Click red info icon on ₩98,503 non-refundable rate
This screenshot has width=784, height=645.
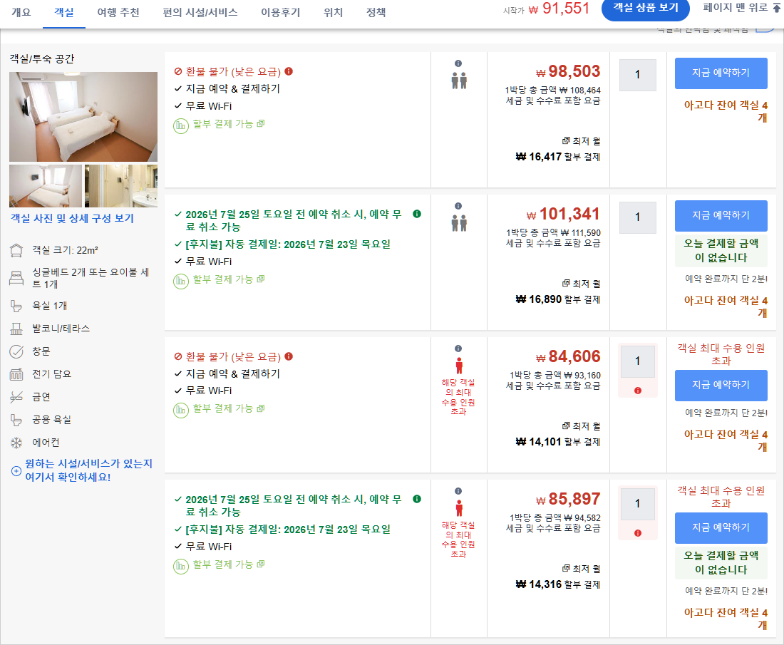point(289,71)
